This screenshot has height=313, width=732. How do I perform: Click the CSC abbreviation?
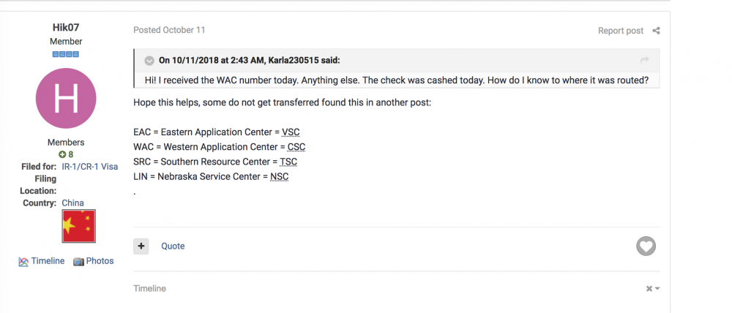(x=296, y=147)
